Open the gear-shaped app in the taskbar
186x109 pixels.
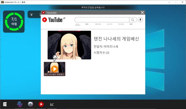(30, 104)
